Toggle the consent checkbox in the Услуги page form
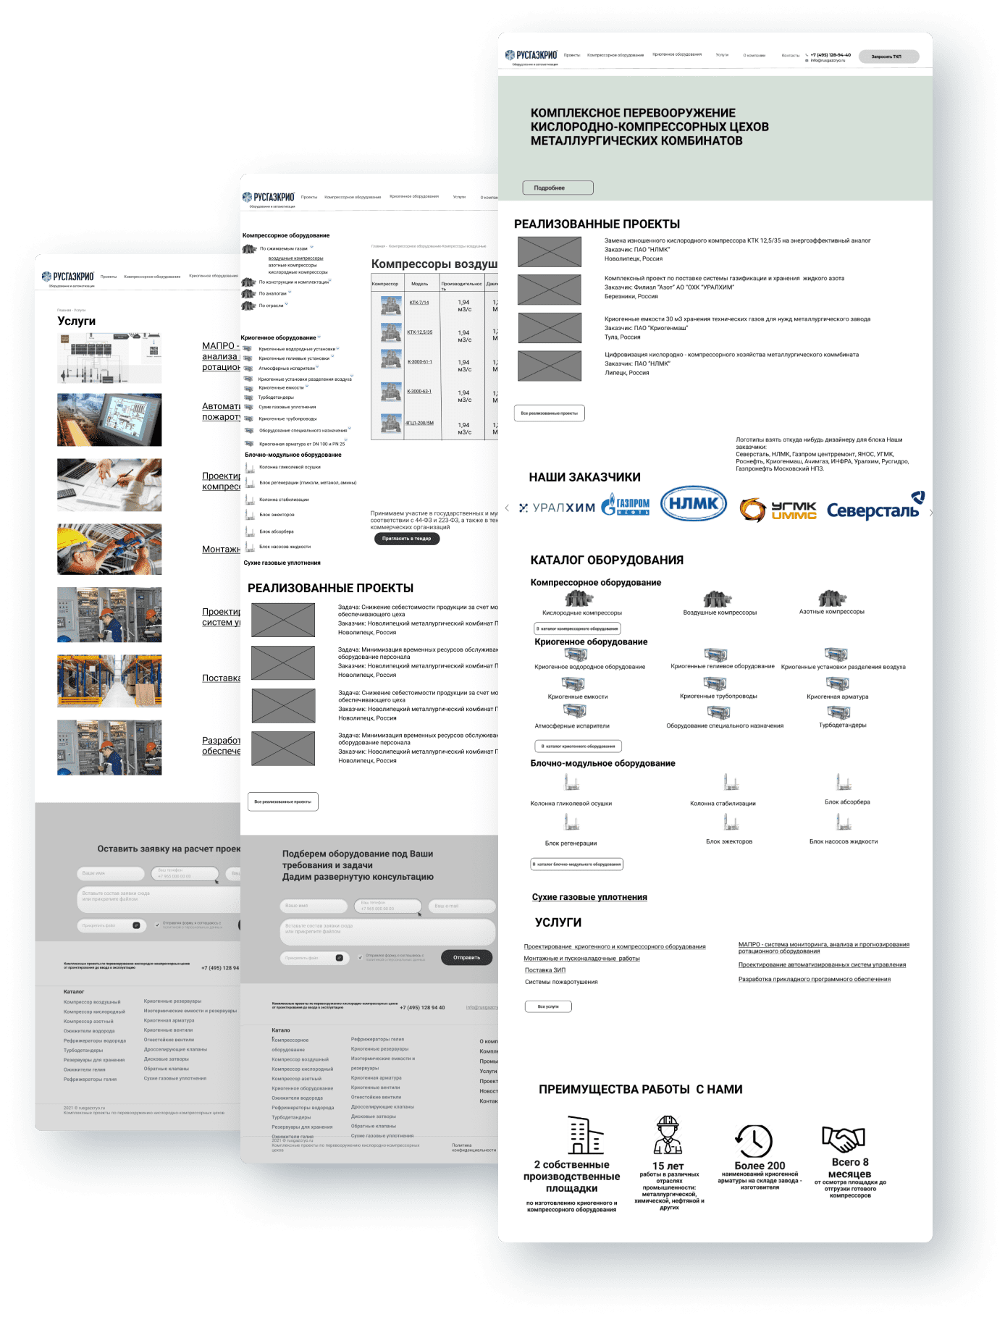 (x=158, y=925)
